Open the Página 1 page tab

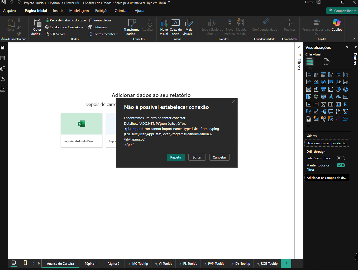point(91,264)
